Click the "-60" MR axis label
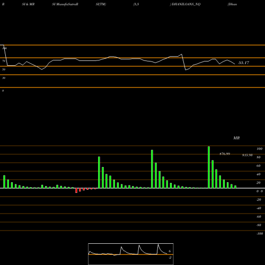This screenshot has height=265, width=265. tap(259, 217)
